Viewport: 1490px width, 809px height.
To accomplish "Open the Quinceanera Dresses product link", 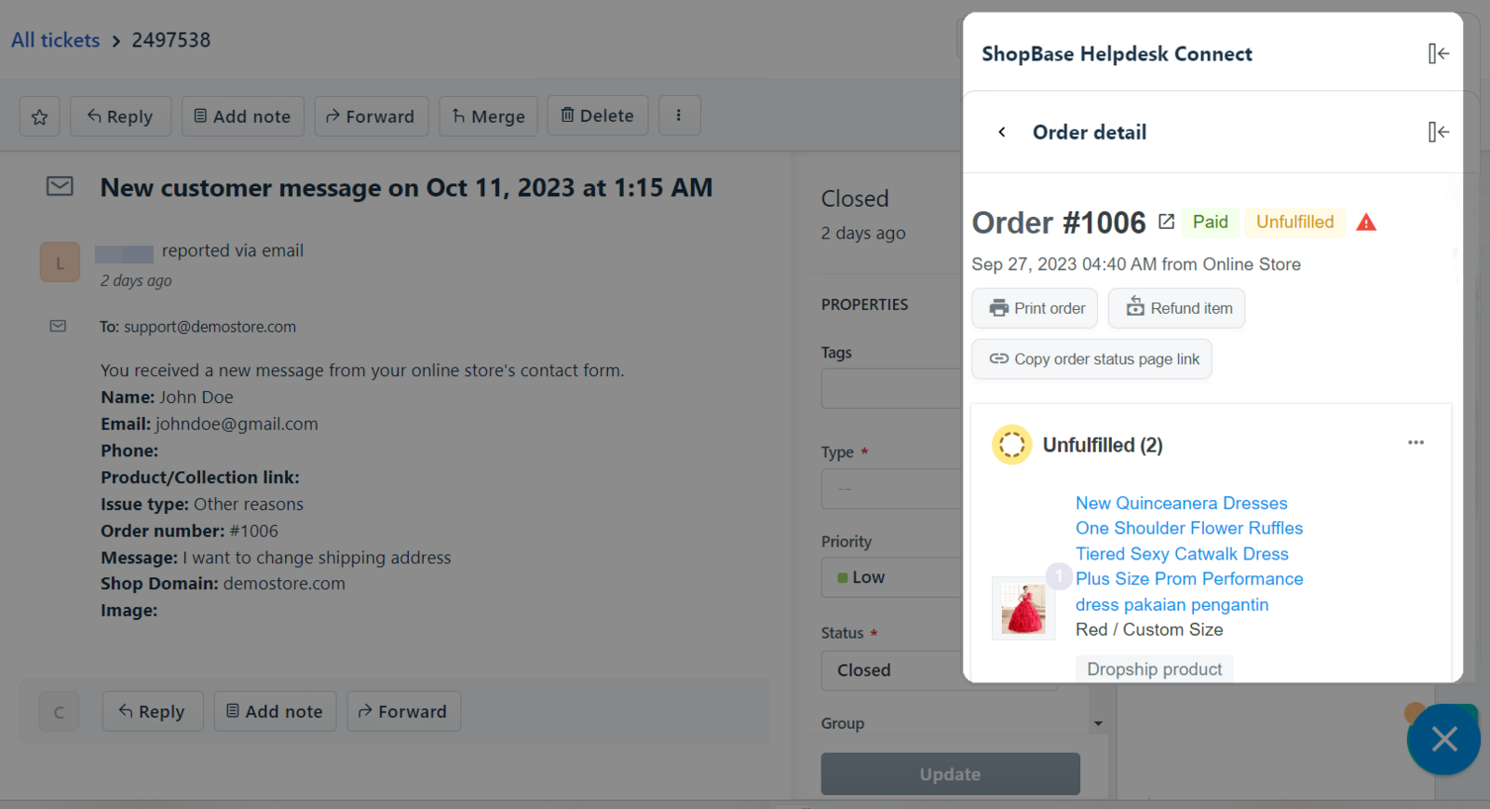I will (x=1189, y=553).
